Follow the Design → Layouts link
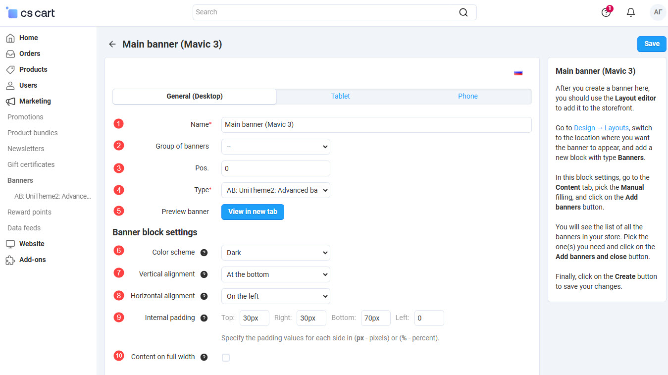 (601, 128)
